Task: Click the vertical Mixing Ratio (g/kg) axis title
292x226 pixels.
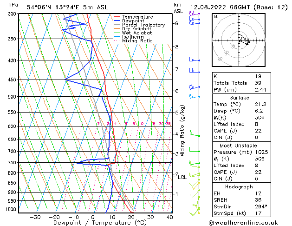Action: pyautogui.click(x=182, y=131)
